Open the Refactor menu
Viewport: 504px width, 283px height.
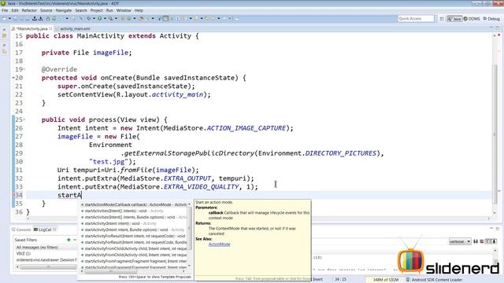point(29,10)
